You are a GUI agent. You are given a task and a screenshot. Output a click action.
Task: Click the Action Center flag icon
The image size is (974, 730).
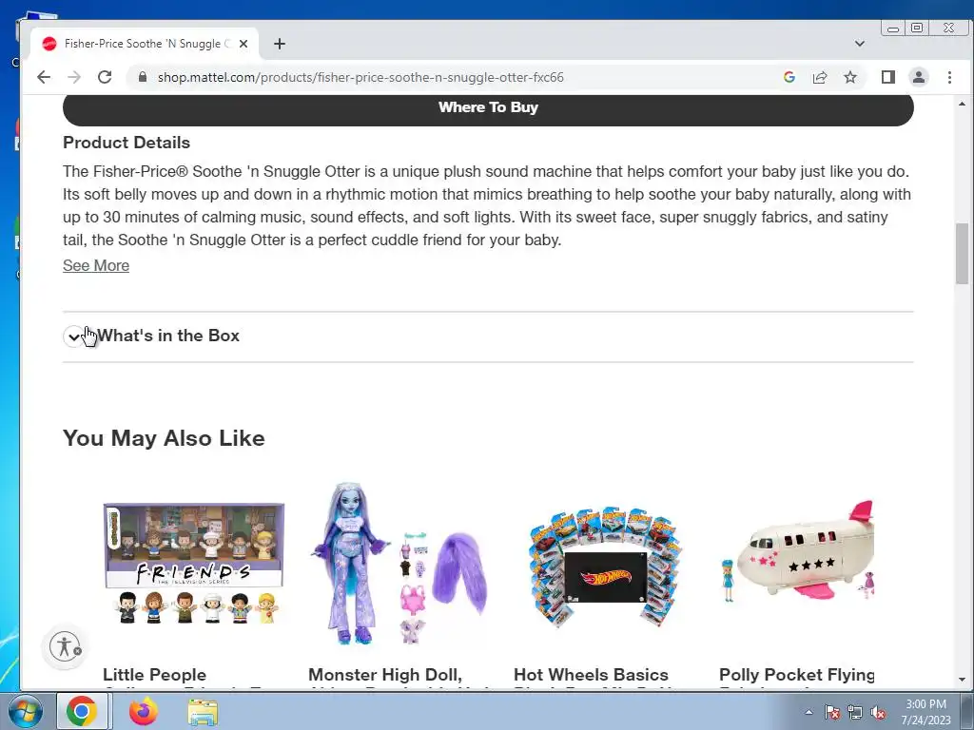point(831,712)
